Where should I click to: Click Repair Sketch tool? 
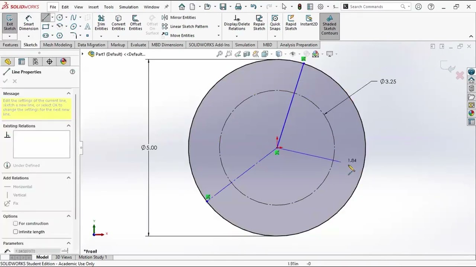tap(259, 23)
